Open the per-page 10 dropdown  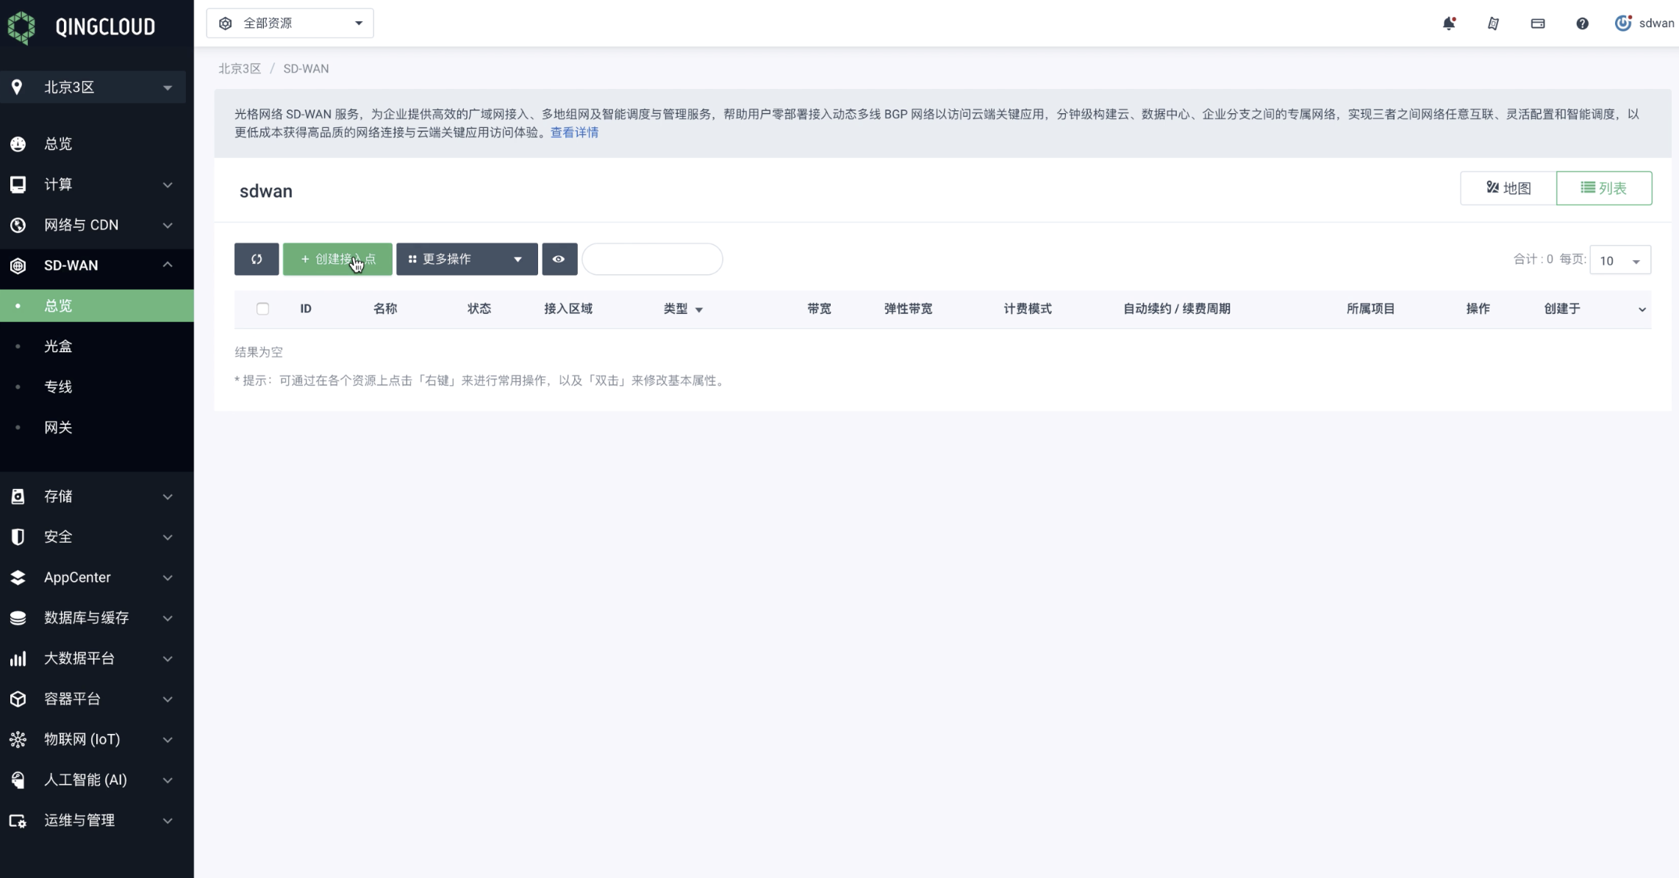click(x=1620, y=260)
